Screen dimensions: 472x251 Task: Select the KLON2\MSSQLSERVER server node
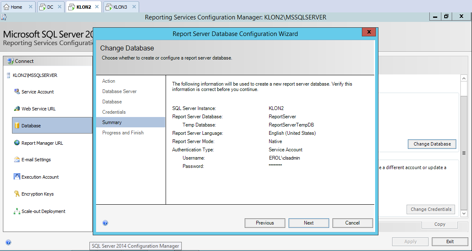(x=35, y=76)
